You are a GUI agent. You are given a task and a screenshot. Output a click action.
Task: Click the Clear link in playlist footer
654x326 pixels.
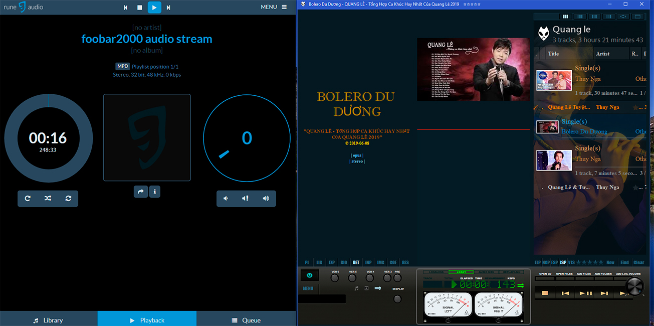pos(638,262)
